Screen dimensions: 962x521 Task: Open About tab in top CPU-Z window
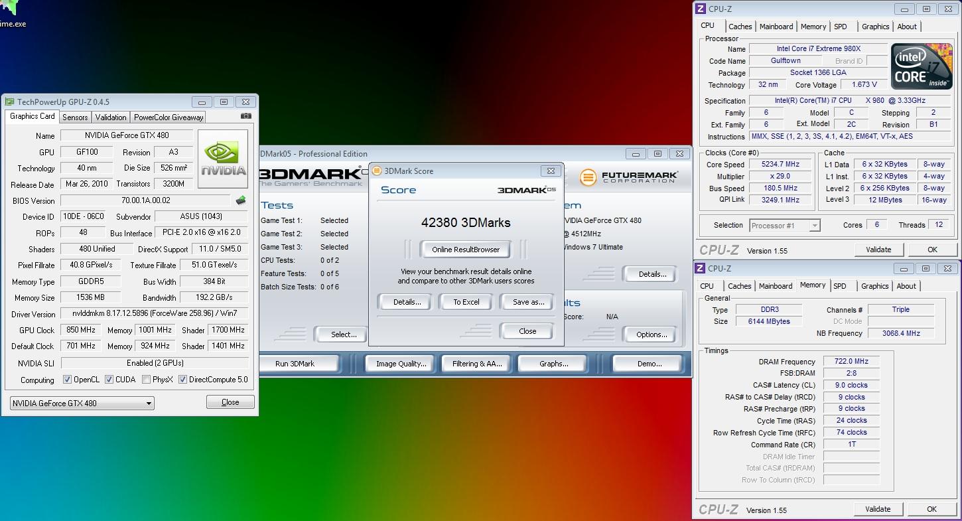pos(907,27)
